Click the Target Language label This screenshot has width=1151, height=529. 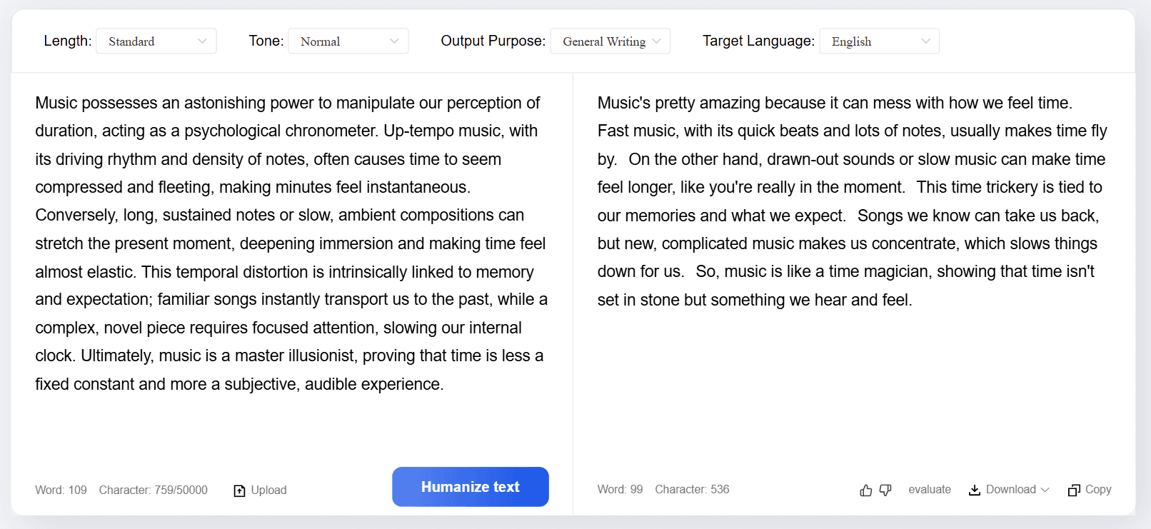click(758, 41)
